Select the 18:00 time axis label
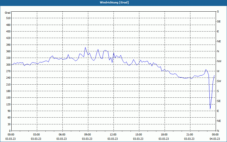227x142 pixels. (164, 135)
